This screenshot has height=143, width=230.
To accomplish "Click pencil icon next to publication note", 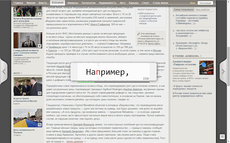I will (138, 34).
